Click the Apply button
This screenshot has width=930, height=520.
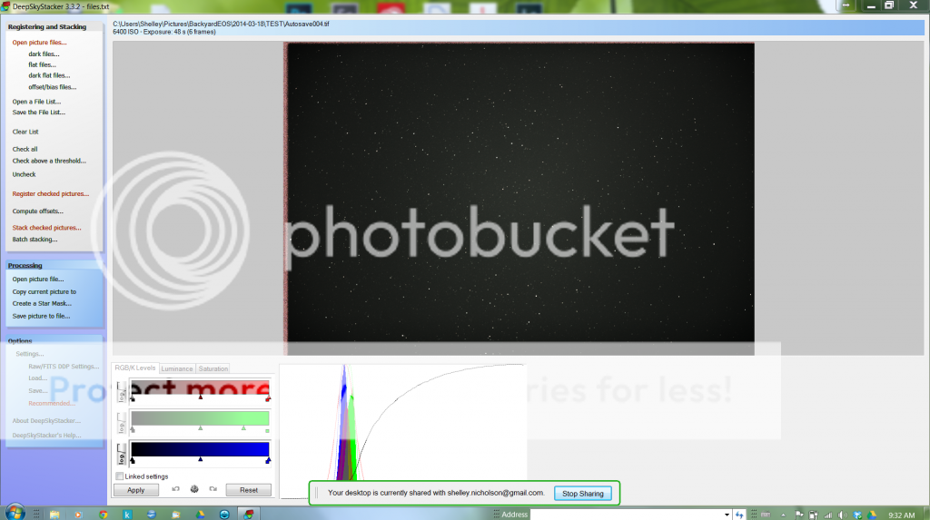(136, 490)
